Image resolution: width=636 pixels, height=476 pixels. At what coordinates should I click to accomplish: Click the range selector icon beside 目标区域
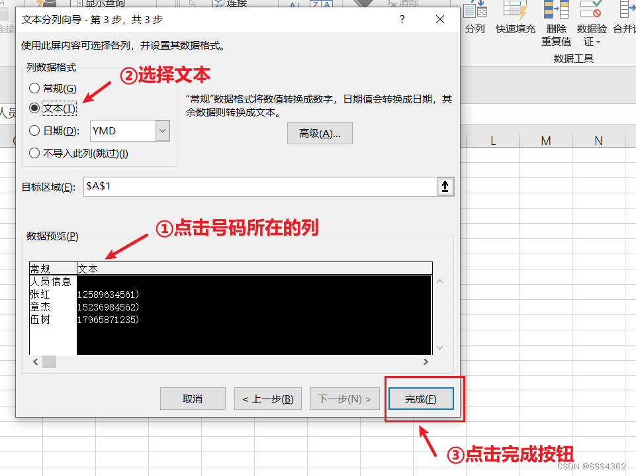445,186
